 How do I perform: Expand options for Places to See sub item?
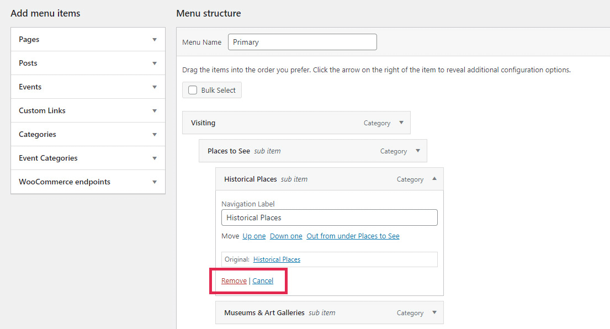point(418,150)
